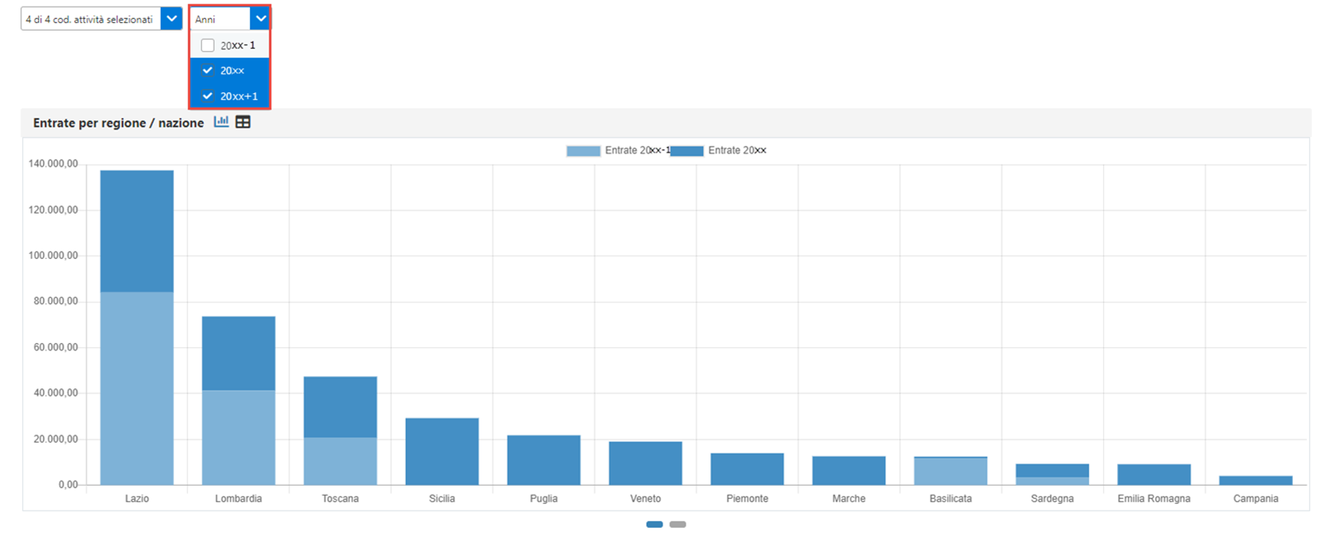Switch to the bar chart view icon
This screenshot has width=1325, height=536.
click(221, 122)
